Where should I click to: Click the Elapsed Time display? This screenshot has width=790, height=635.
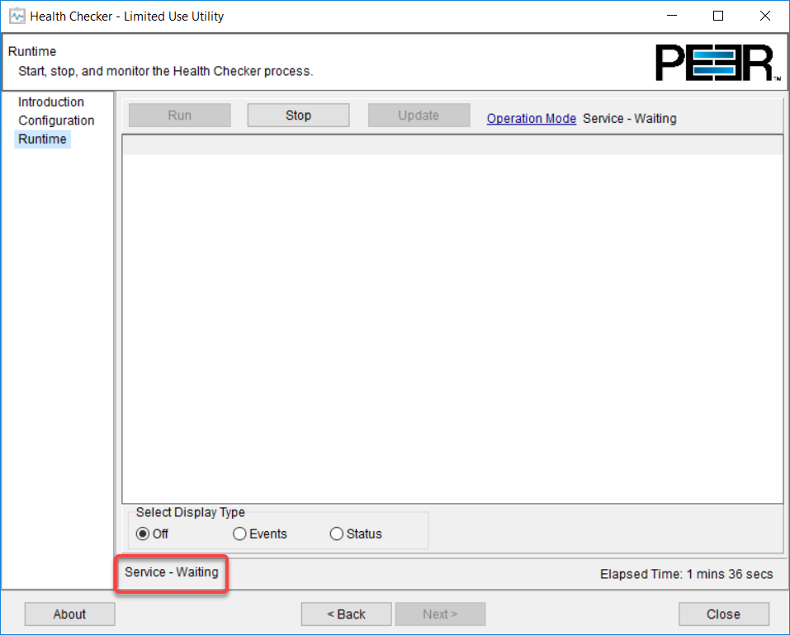tap(685, 573)
